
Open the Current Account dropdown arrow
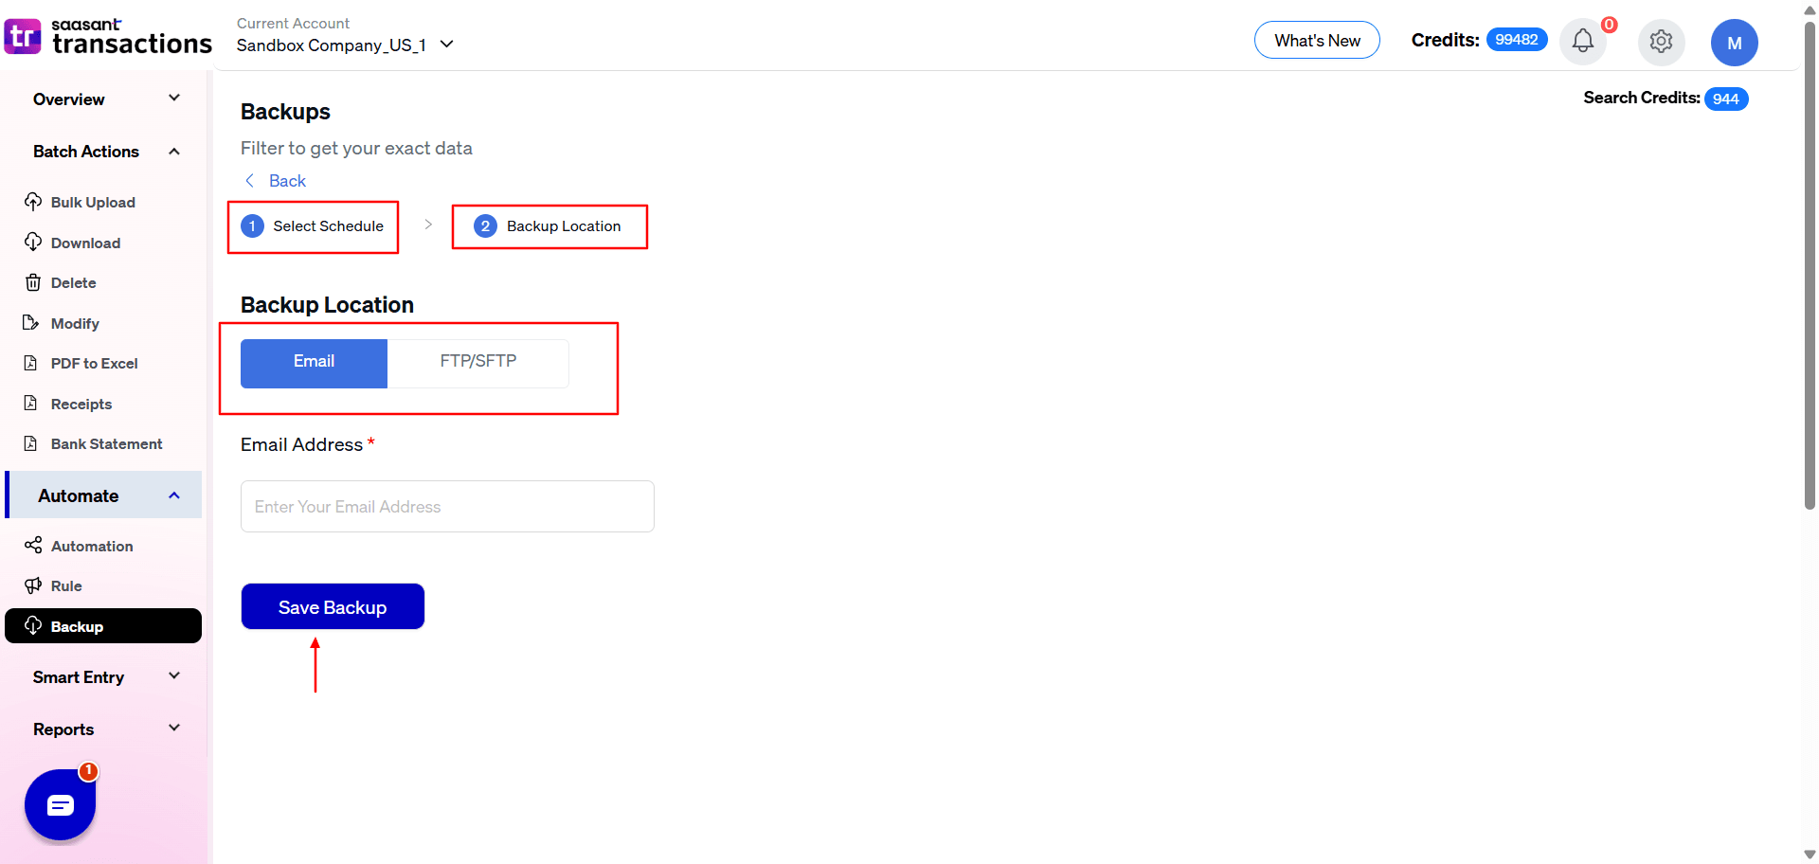[x=447, y=45]
